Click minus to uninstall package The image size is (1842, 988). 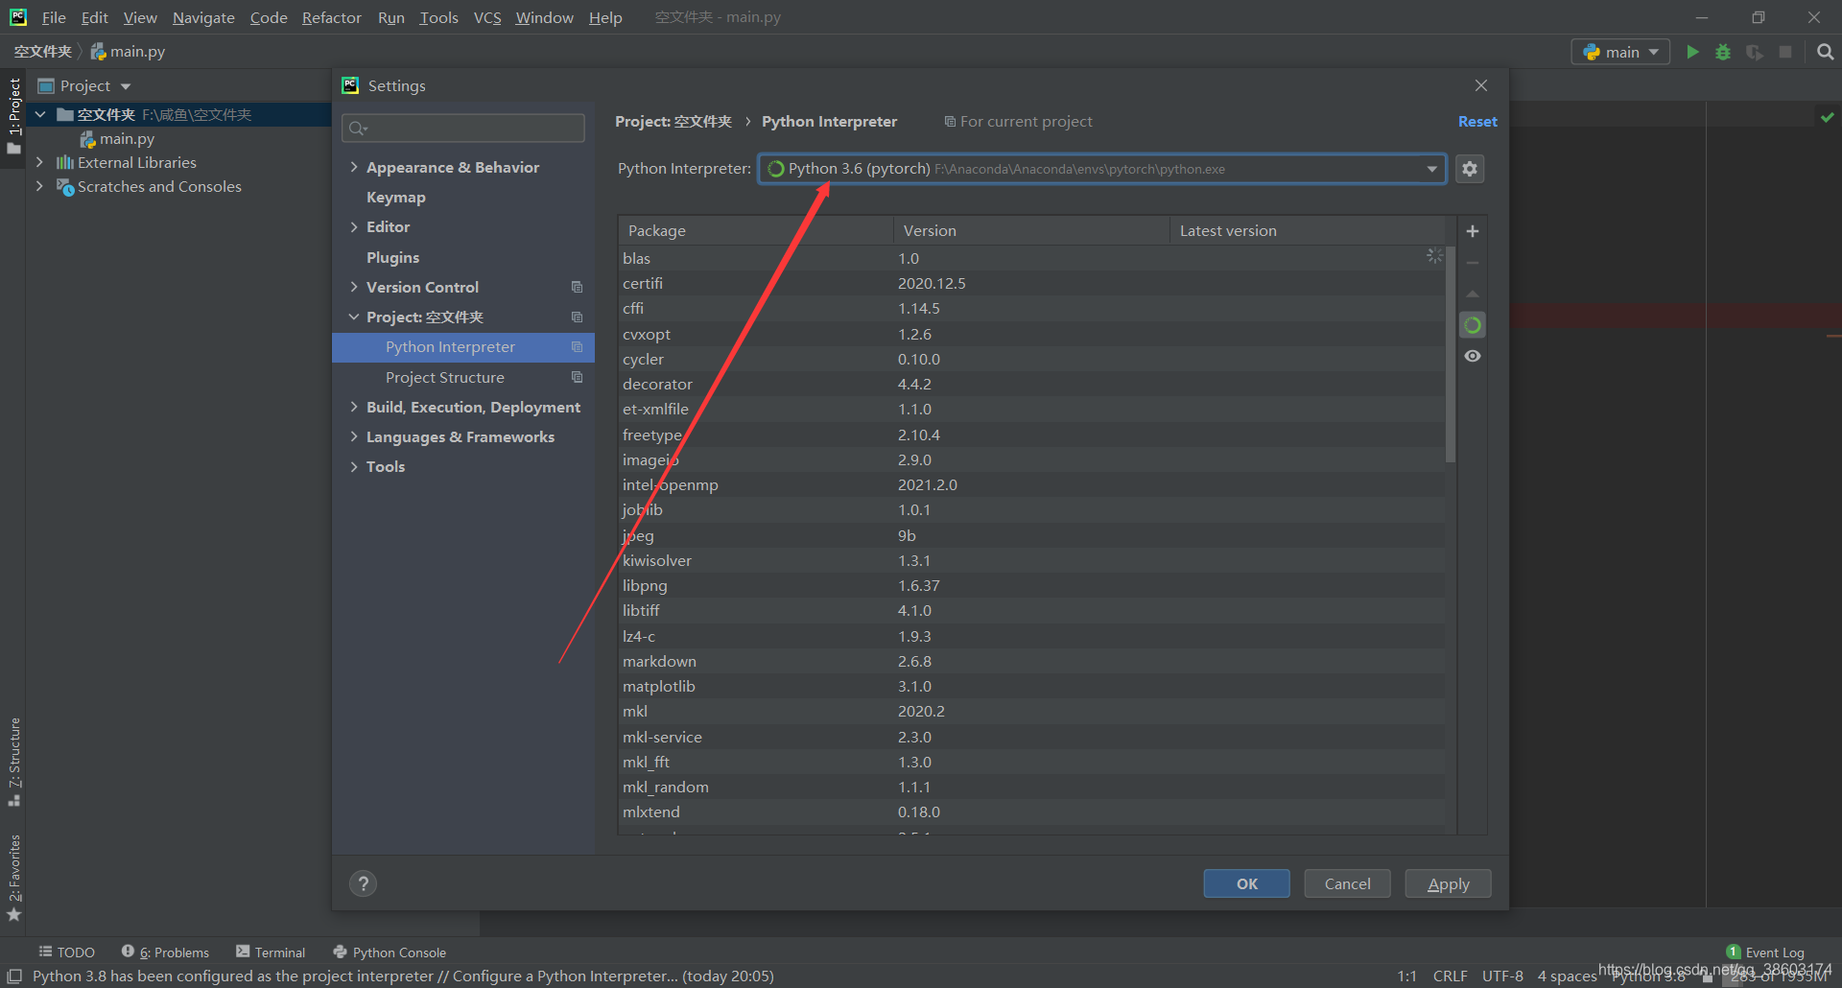pyautogui.click(x=1473, y=263)
